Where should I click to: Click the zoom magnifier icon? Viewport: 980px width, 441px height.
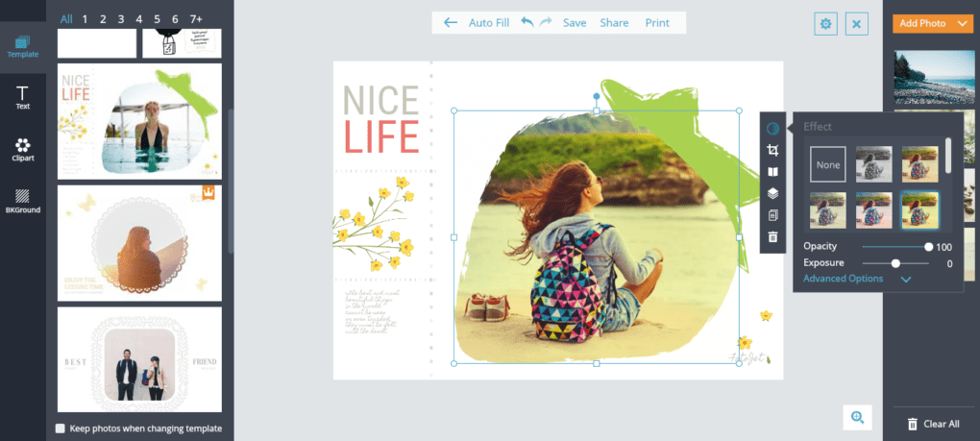[857, 417]
